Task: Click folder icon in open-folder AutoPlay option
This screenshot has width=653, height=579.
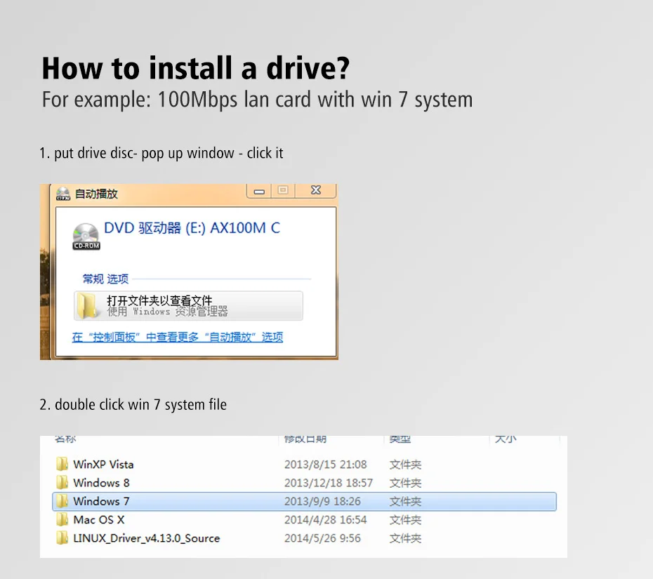Action: coord(88,305)
